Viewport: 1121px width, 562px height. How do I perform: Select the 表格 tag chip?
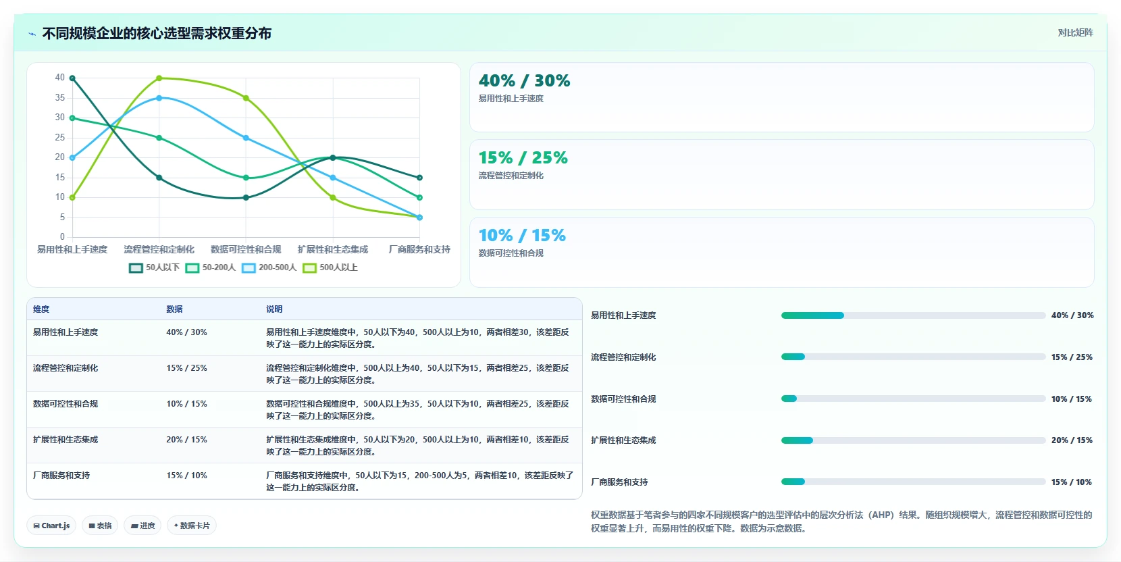tap(100, 526)
